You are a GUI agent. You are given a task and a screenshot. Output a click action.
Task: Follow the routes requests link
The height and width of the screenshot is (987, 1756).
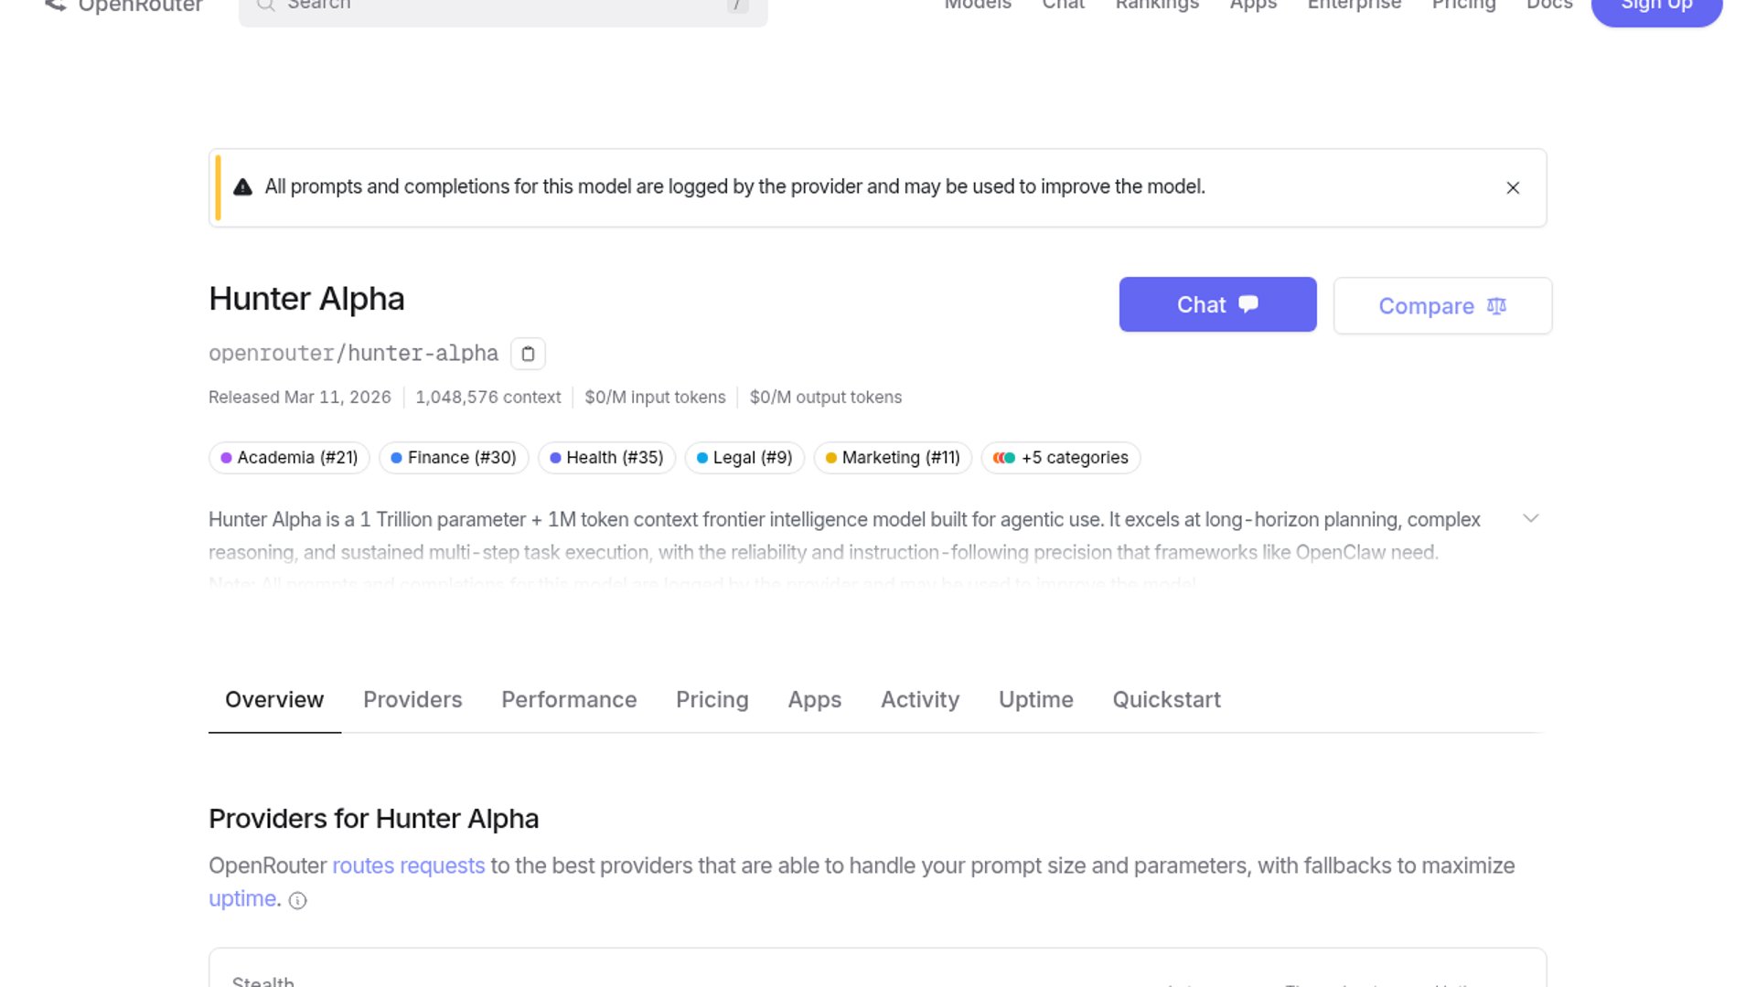click(x=408, y=865)
